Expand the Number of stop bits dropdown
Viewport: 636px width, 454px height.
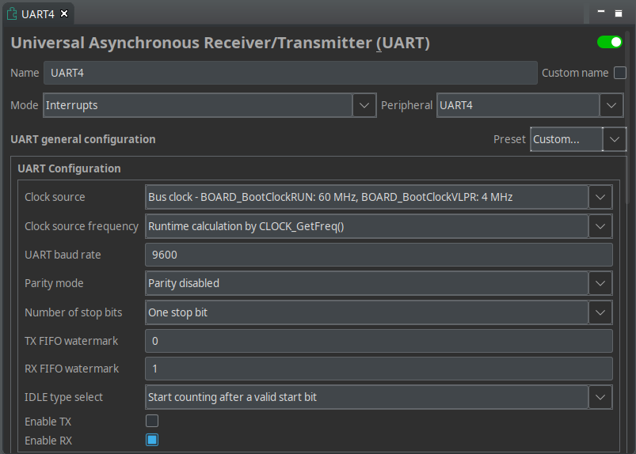pyautogui.click(x=600, y=312)
